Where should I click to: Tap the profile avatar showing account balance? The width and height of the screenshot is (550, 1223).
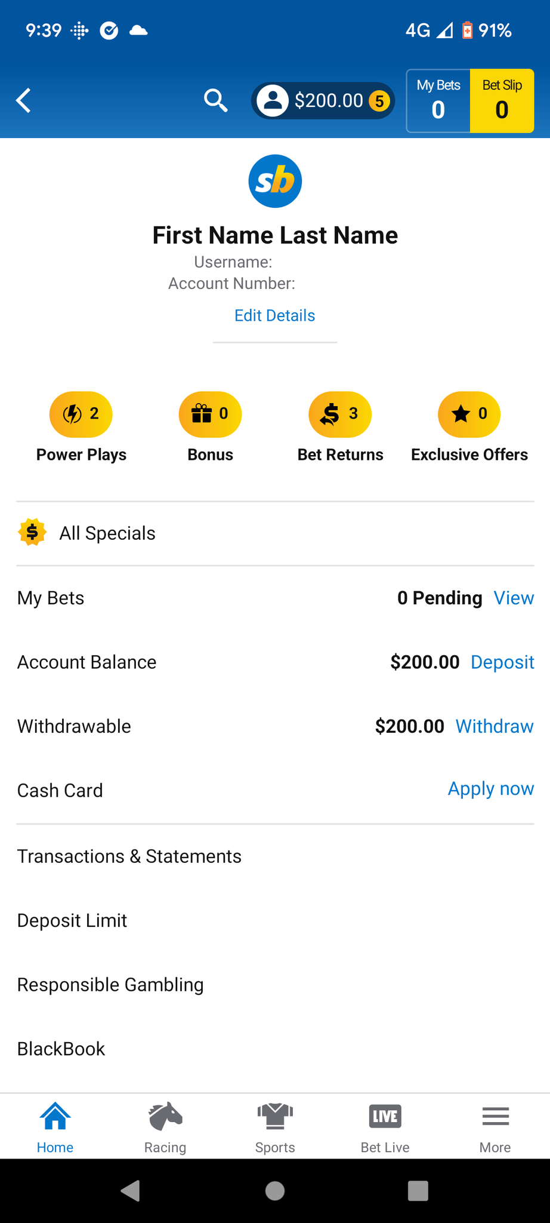(323, 100)
